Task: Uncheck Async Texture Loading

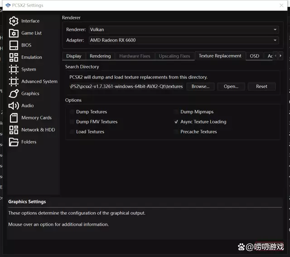Action: pyautogui.click(x=176, y=122)
